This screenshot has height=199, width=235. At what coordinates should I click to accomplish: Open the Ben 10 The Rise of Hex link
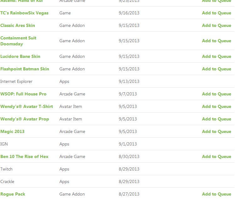[25, 156]
